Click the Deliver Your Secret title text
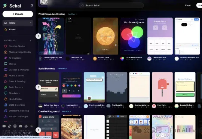This screenshot has height=139, width=202. point(51,105)
